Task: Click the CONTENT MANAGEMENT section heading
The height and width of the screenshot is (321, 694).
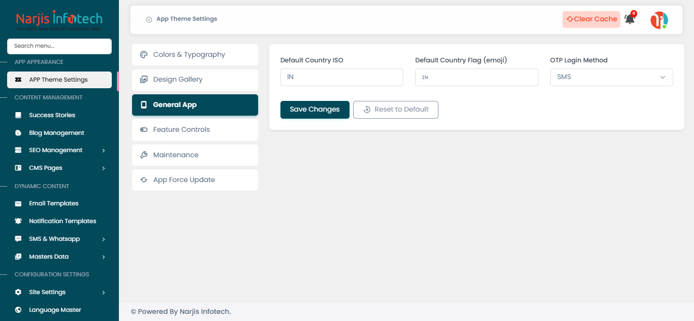Action: click(48, 97)
